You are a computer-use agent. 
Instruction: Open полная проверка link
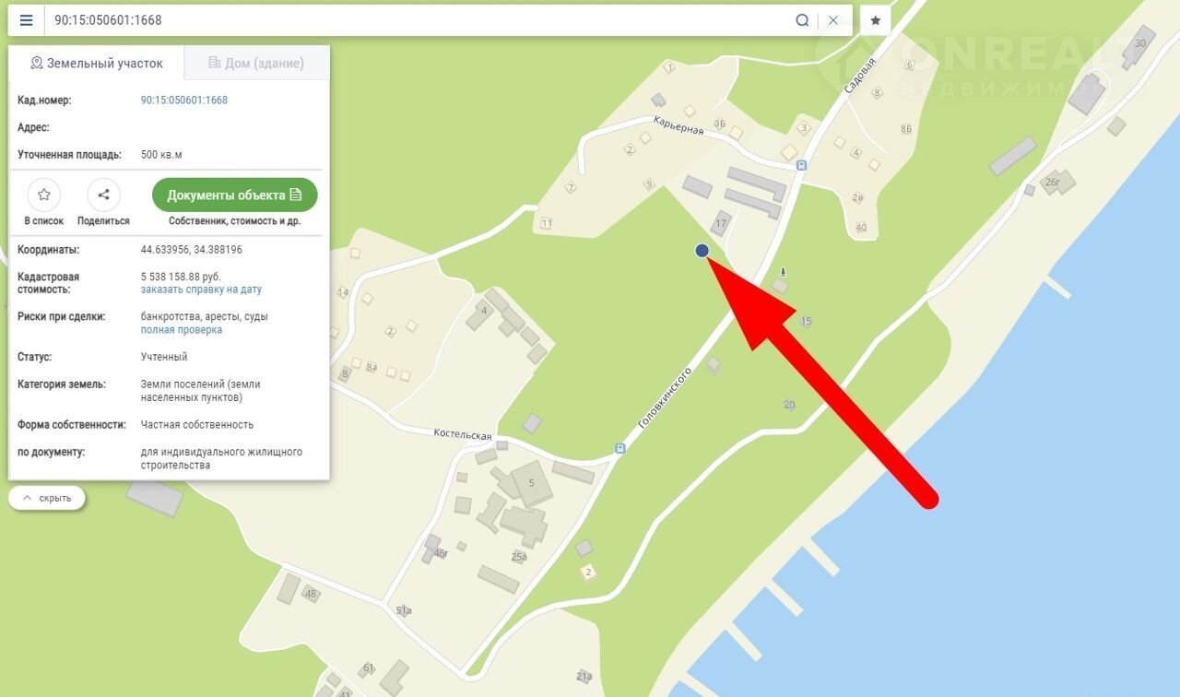coord(182,330)
